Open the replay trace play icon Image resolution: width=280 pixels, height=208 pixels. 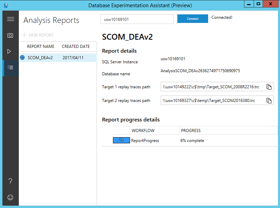pos(10,51)
